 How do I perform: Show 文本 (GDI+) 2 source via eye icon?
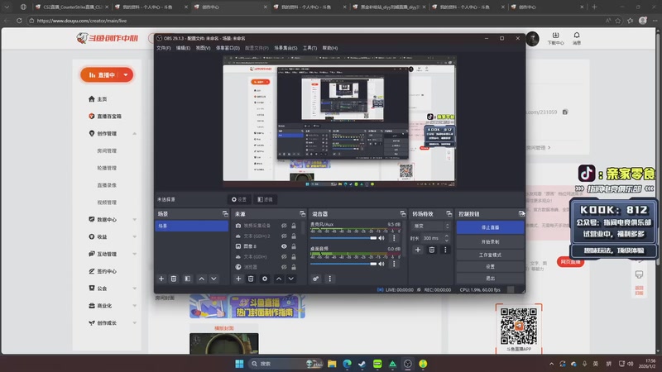pyautogui.click(x=284, y=236)
